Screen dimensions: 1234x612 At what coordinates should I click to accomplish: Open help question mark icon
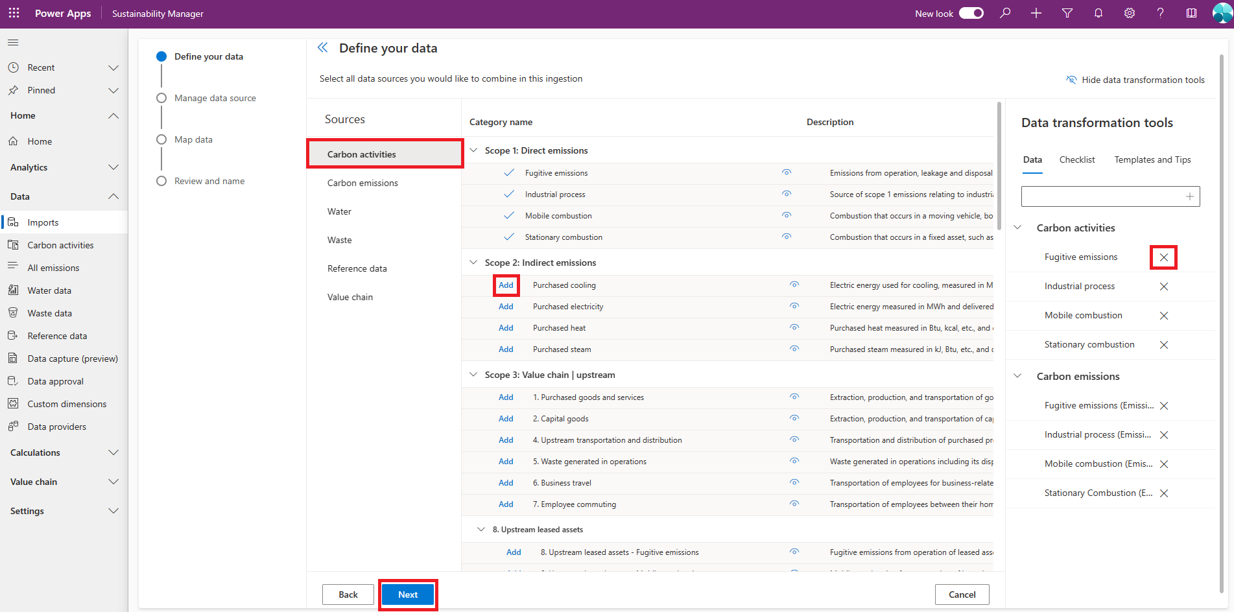point(1161,13)
